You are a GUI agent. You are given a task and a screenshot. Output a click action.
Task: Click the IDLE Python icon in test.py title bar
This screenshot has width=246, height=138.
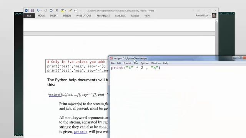point(111,58)
